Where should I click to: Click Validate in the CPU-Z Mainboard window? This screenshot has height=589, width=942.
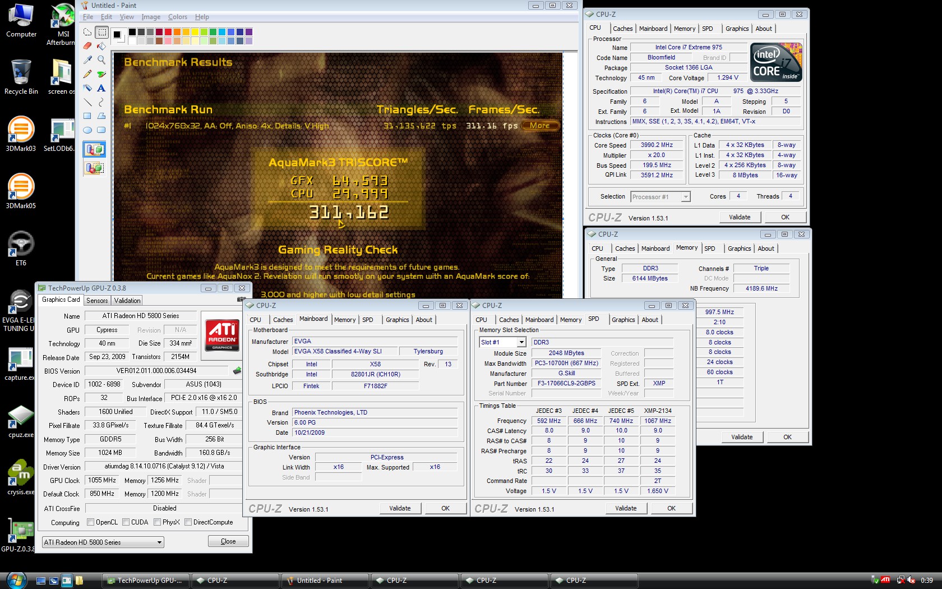tap(400, 508)
